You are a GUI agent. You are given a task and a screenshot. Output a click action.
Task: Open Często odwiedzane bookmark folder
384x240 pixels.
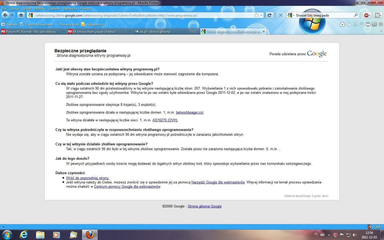pyautogui.click(x=37, y=24)
